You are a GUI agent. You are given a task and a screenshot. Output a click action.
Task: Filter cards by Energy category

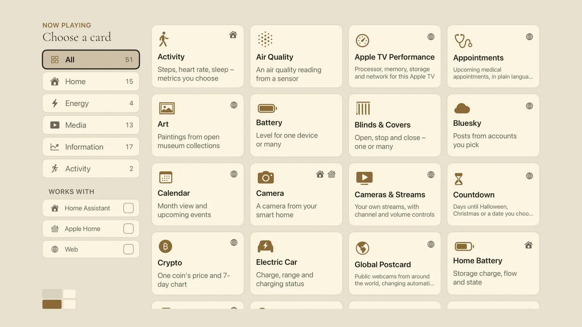[x=91, y=103]
